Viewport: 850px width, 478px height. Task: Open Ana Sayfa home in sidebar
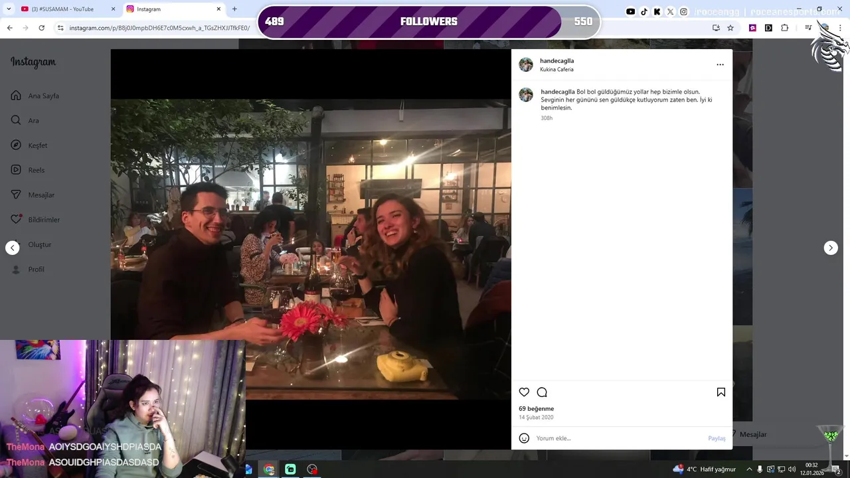[x=36, y=96]
